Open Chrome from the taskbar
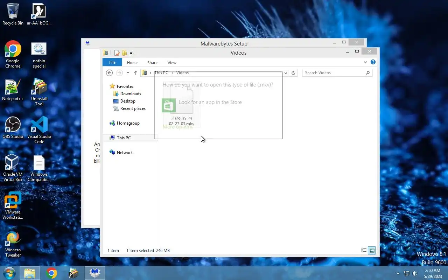Image resolution: width=448 pixels, height=280 pixels. (51, 273)
